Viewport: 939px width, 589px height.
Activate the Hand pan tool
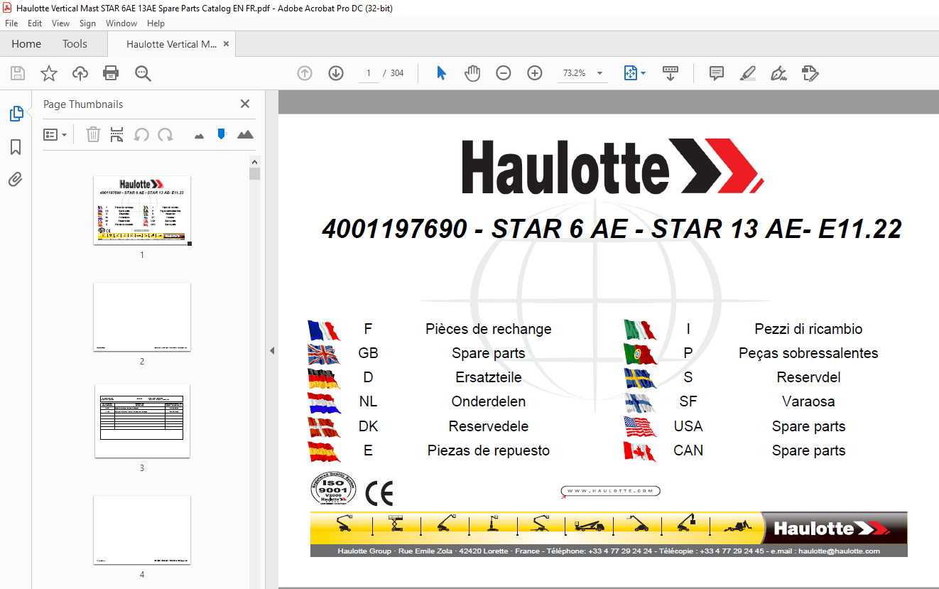(x=472, y=73)
